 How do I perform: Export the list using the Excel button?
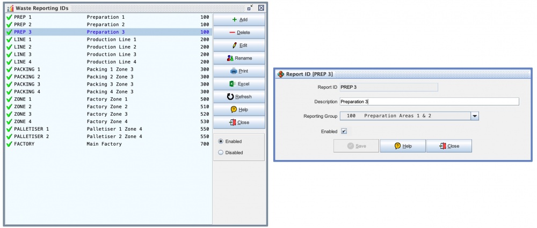[x=239, y=84]
